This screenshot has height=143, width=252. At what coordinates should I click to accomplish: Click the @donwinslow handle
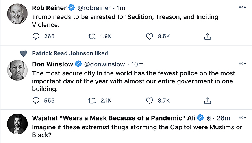coord(104,64)
